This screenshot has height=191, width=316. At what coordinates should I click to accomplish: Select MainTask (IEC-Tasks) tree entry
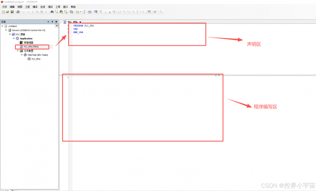click(38, 55)
